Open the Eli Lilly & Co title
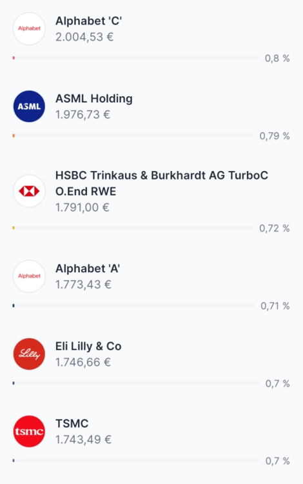The height and width of the screenshot is (484, 303). coord(88,347)
